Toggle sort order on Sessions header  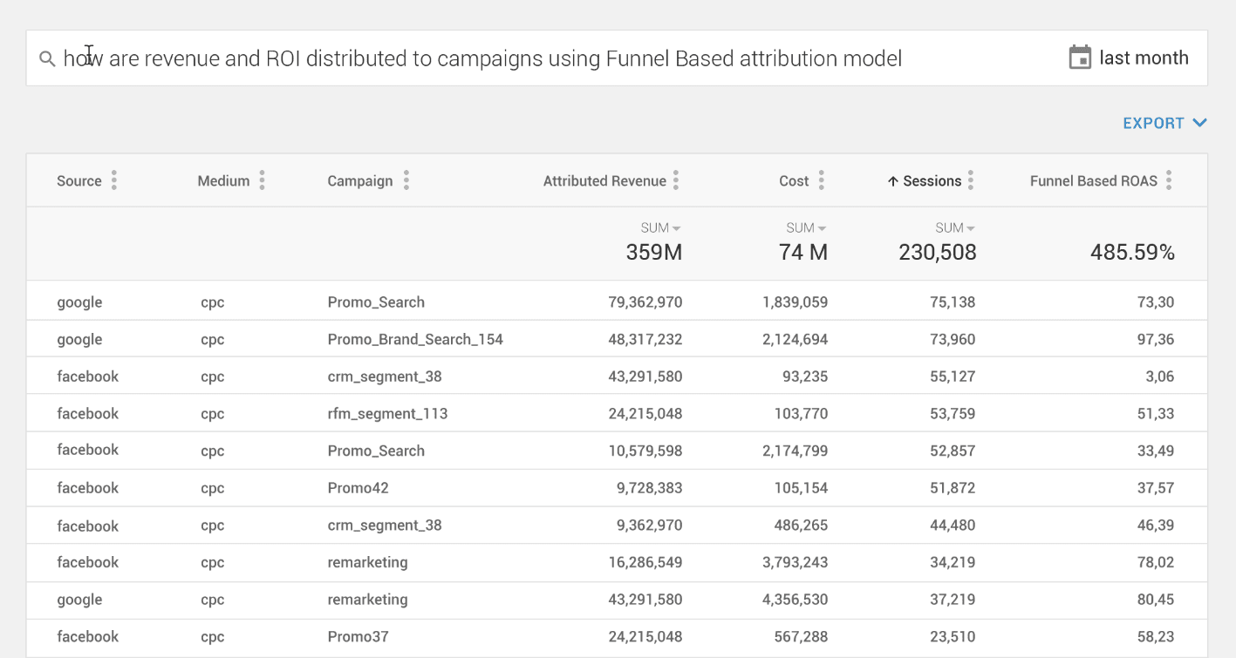tap(925, 181)
